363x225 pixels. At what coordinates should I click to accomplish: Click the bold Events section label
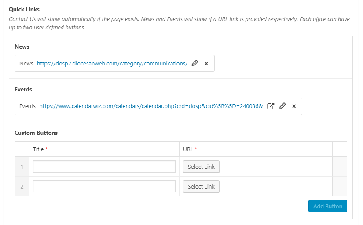pyautogui.click(x=23, y=89)
